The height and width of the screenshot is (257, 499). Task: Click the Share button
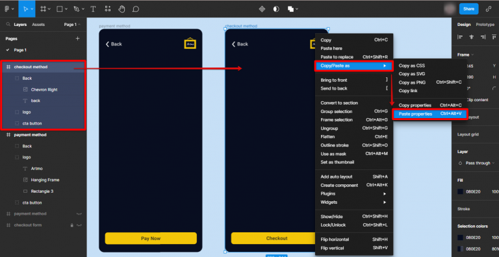[468, 9]
